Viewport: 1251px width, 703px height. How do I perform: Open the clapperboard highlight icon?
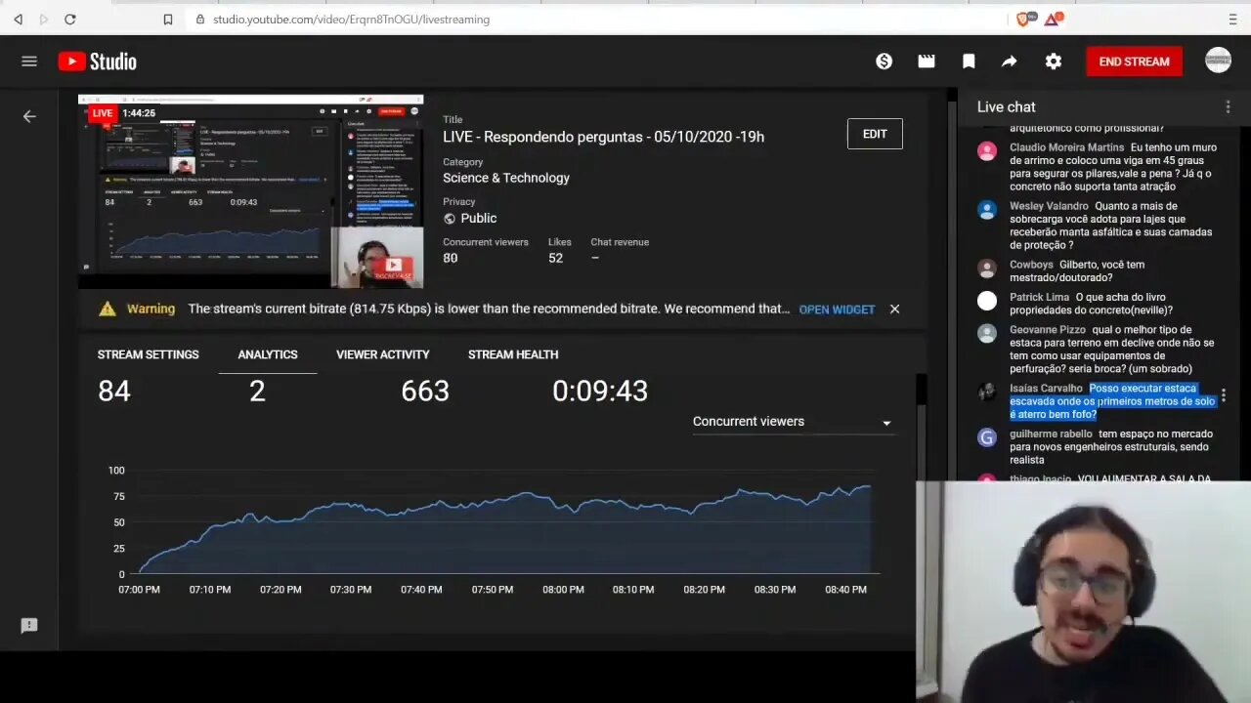point(927,62)
